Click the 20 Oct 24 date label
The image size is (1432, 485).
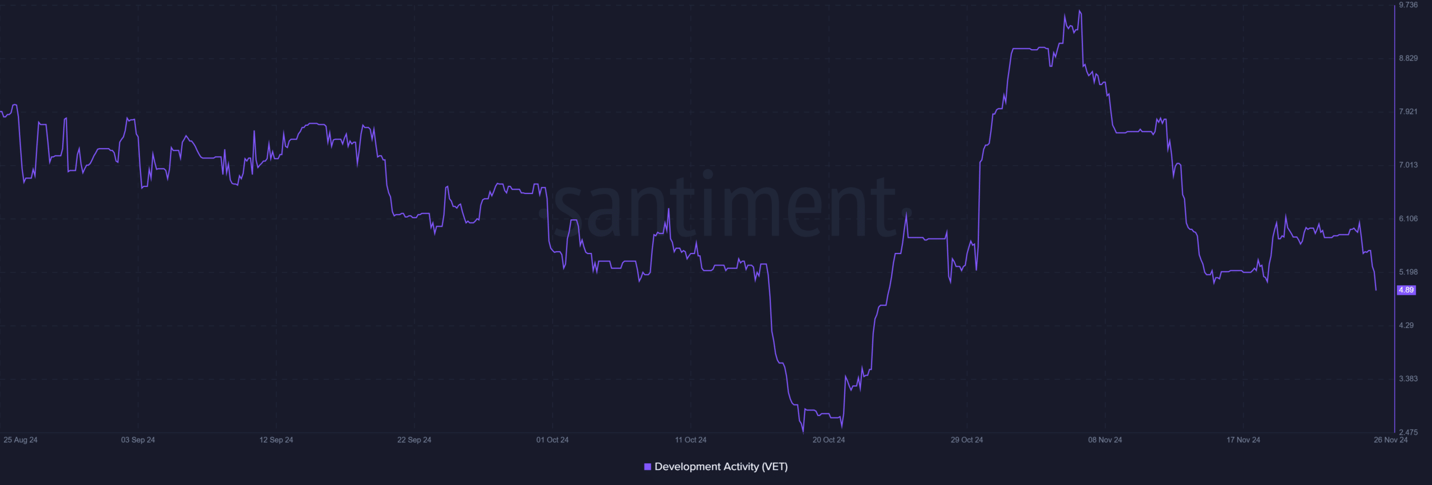tap(829, 440)
